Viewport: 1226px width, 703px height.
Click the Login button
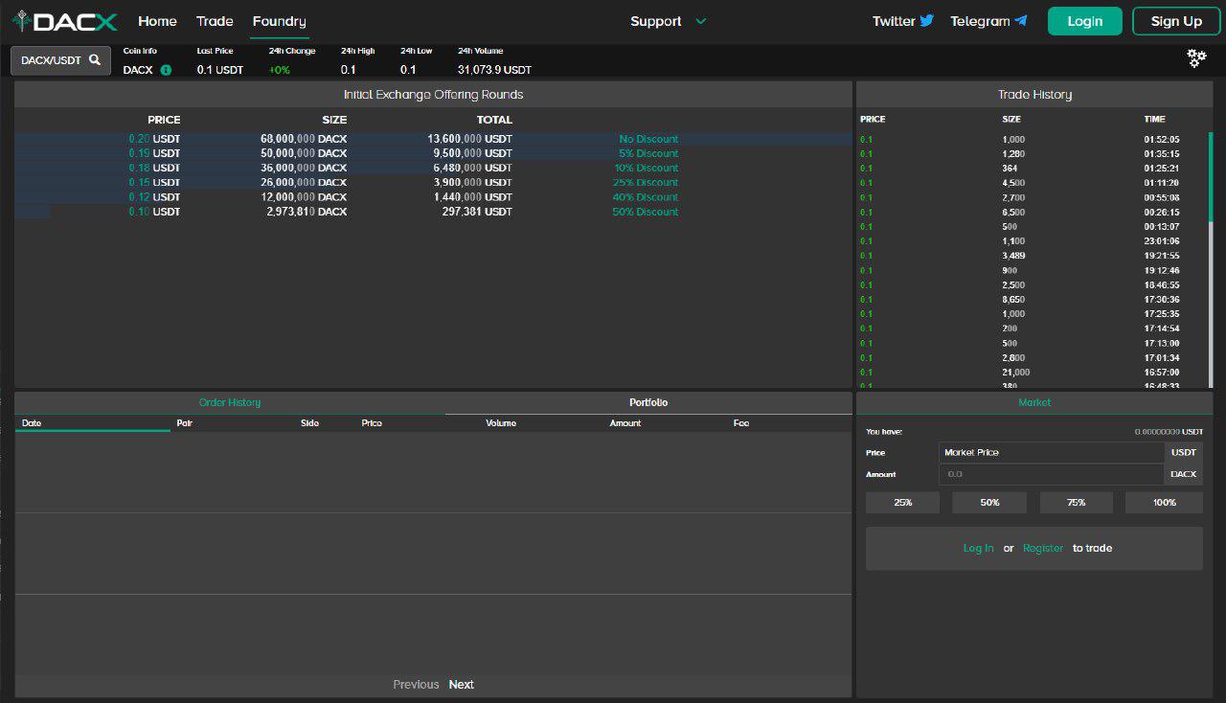(x=1084, y=21)
